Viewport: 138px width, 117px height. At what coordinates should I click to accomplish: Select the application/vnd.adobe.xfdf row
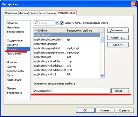click(x=67, y=70)
